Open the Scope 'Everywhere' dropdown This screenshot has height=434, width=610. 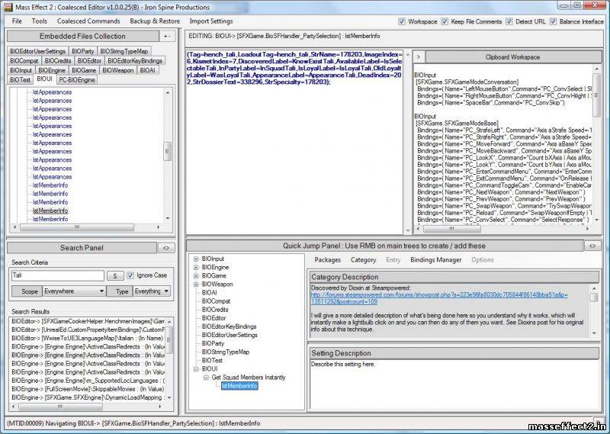[74, 291]
